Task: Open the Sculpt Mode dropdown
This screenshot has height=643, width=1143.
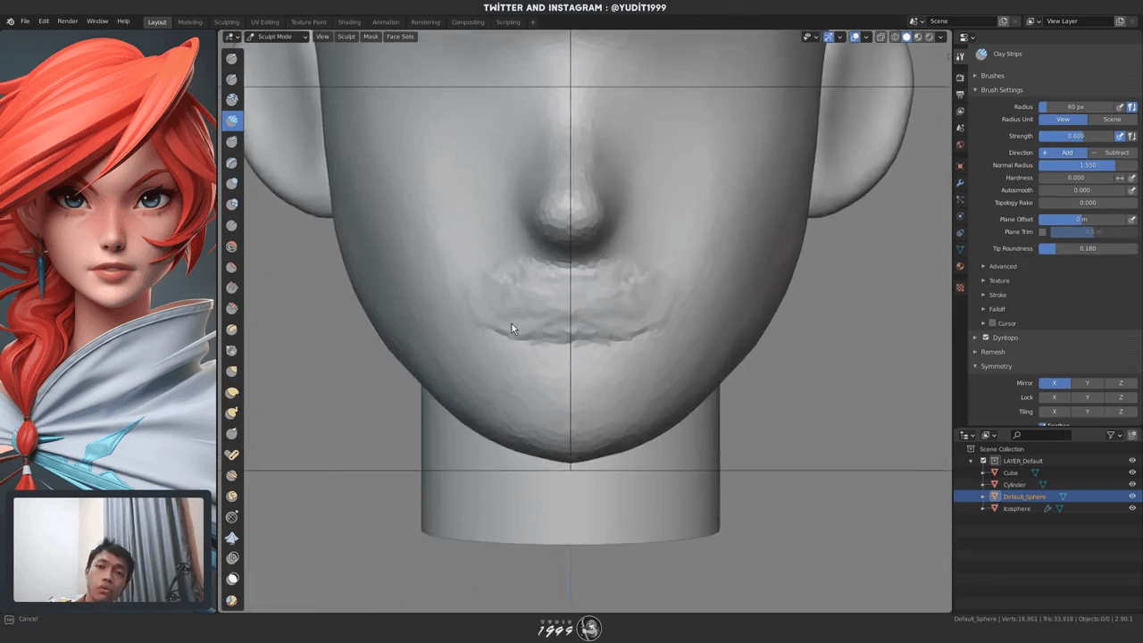Action: [277, 37]
